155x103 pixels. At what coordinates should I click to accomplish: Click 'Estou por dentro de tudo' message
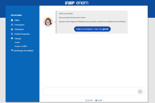coord(72,18)
